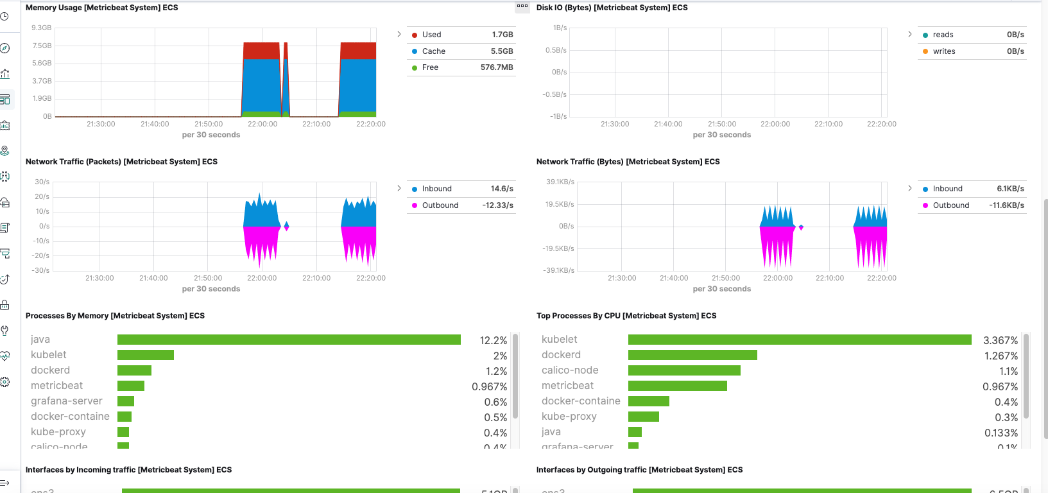This screenshot has height=493, width=1048.
Task: Click dockerd bar in Top Processes By CPU
Action: [x=692, y=355]
